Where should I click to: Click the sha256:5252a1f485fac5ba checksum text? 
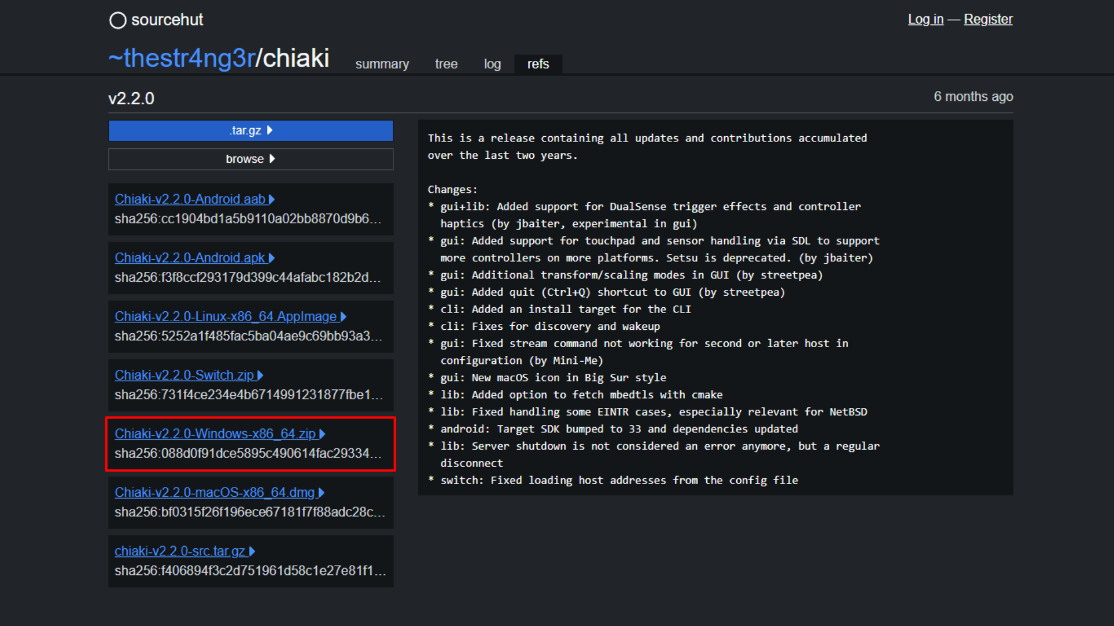pos(248,336)
